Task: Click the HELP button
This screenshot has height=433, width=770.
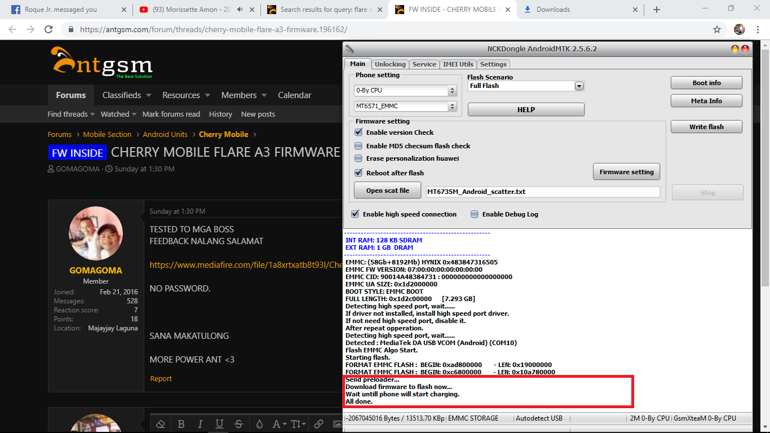Action: click(x=526, y=109)
